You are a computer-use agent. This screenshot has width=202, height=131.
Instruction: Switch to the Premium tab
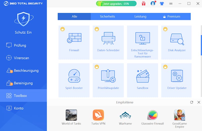tap(174, 16)
